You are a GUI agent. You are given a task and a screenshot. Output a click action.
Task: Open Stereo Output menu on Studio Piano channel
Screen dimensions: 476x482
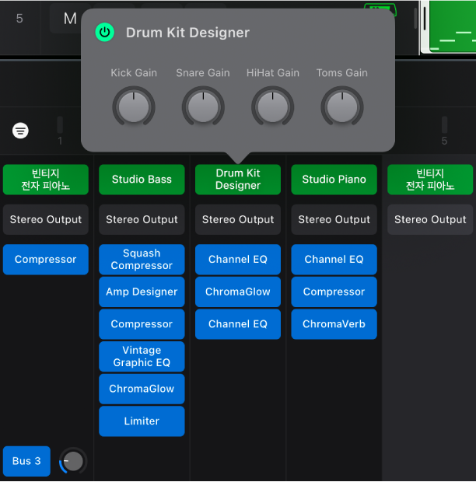pyautogui.click(x=334, y=220)
